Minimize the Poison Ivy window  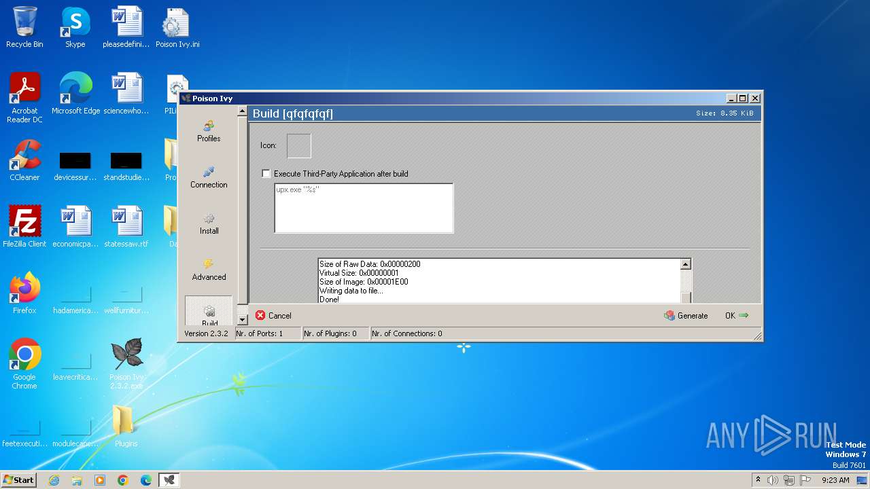(x=731, y=98)
